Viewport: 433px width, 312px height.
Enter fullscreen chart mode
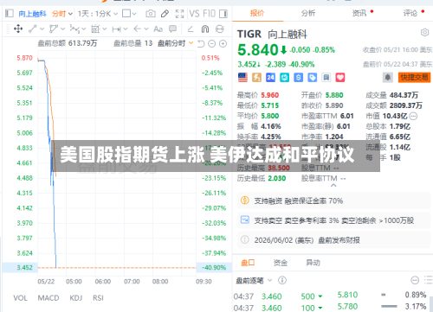179,14
